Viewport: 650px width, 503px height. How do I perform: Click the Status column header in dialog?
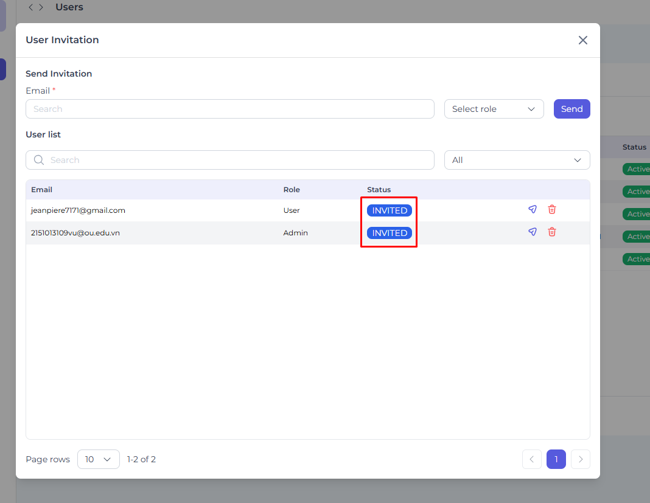379,189
